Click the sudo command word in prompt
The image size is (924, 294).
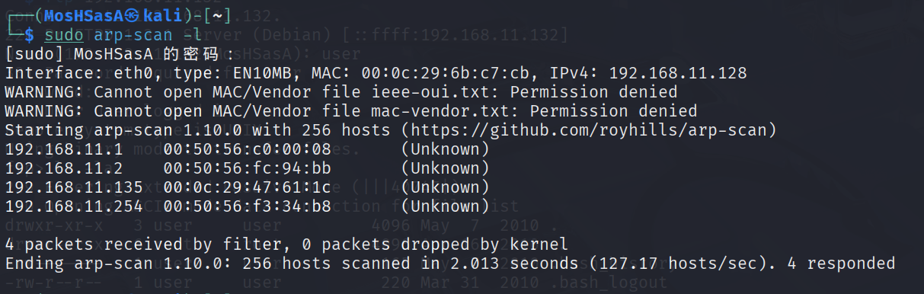coord(63,35)
